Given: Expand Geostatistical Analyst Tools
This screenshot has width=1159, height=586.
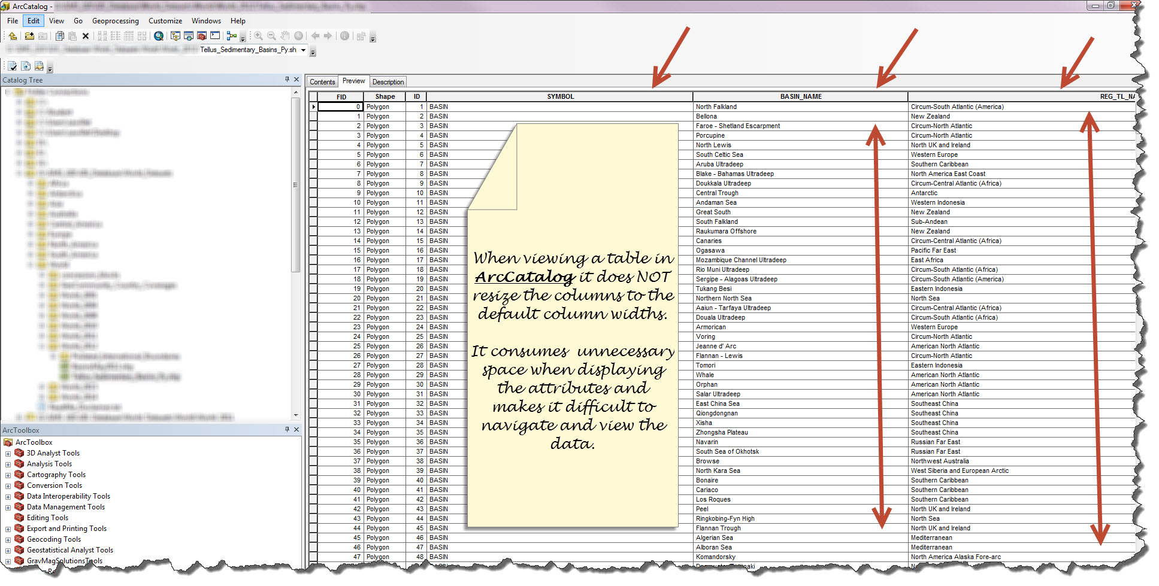Looking at the screenshot, I should (x=8, y=551).
